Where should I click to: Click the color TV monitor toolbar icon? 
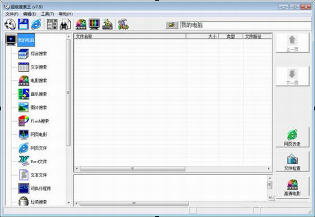[94, 24]
